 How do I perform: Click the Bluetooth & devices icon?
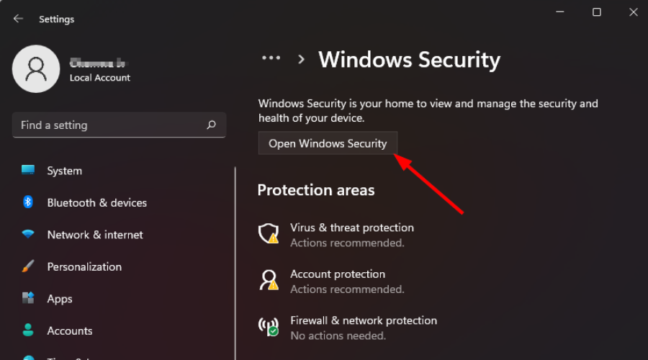tap(28, 202)
